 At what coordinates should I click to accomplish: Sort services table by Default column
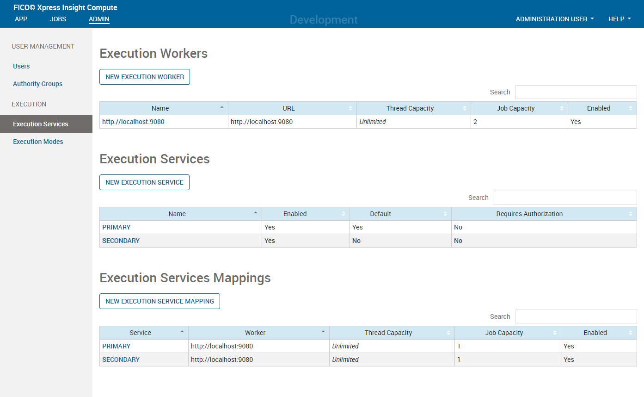click(400, 214)
